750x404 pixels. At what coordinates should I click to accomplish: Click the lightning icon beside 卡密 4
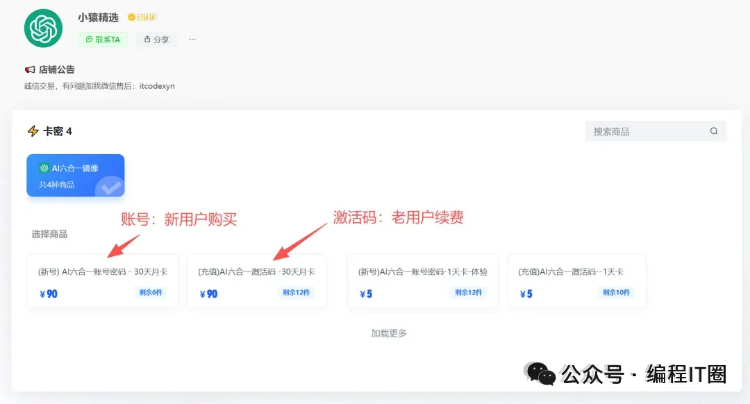[x=33, y=131]
